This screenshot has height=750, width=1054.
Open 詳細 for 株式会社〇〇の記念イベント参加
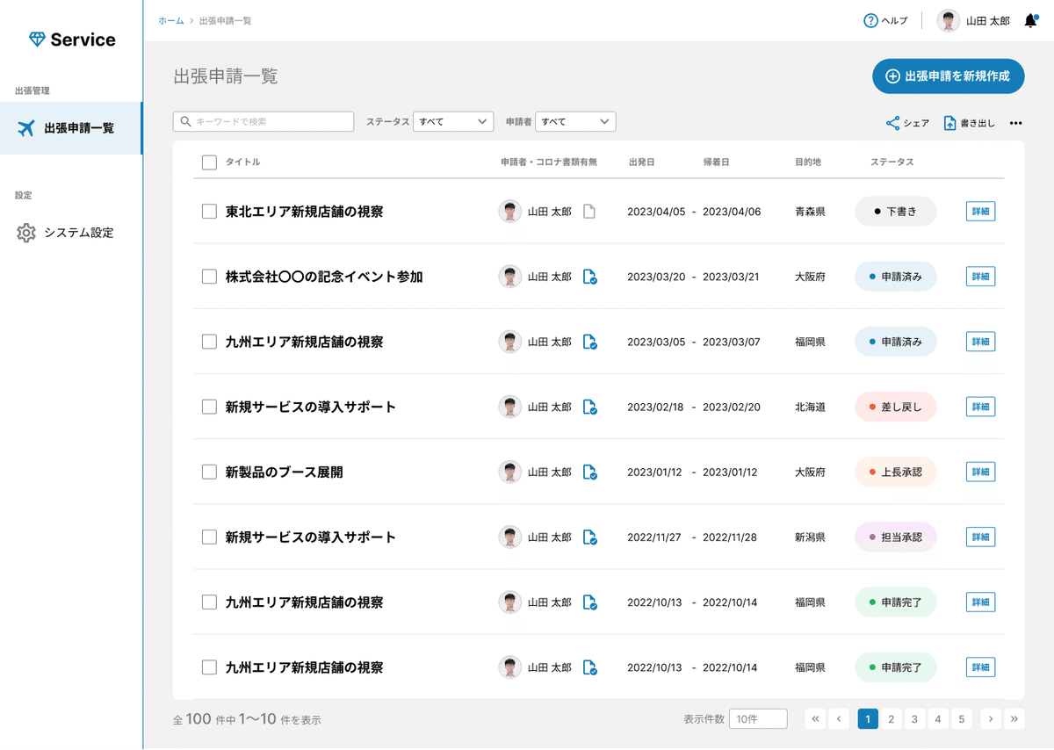click(x=980, y=277)
